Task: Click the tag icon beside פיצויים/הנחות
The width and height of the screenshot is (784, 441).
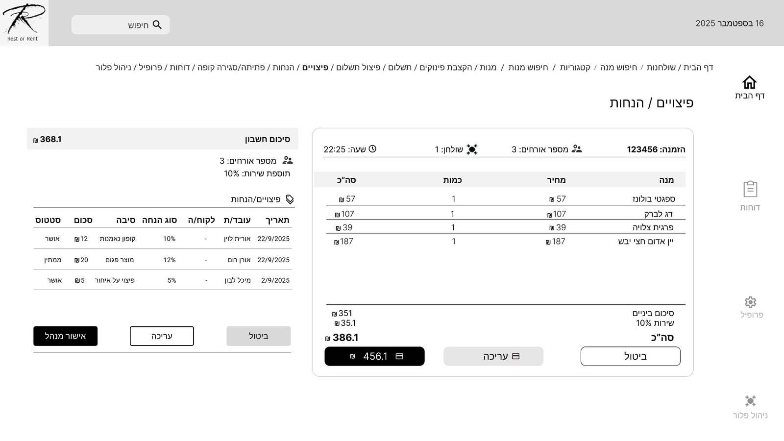Action: click(x=290, y=199)
